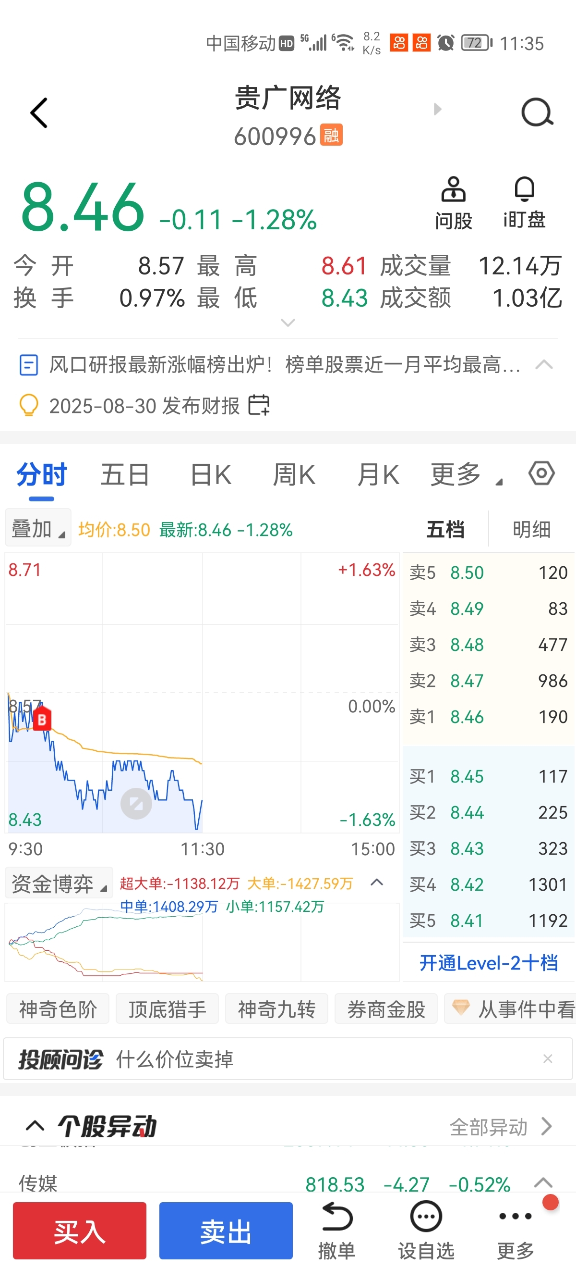Select 买1 8.45 order row

[x=489, y=776]
